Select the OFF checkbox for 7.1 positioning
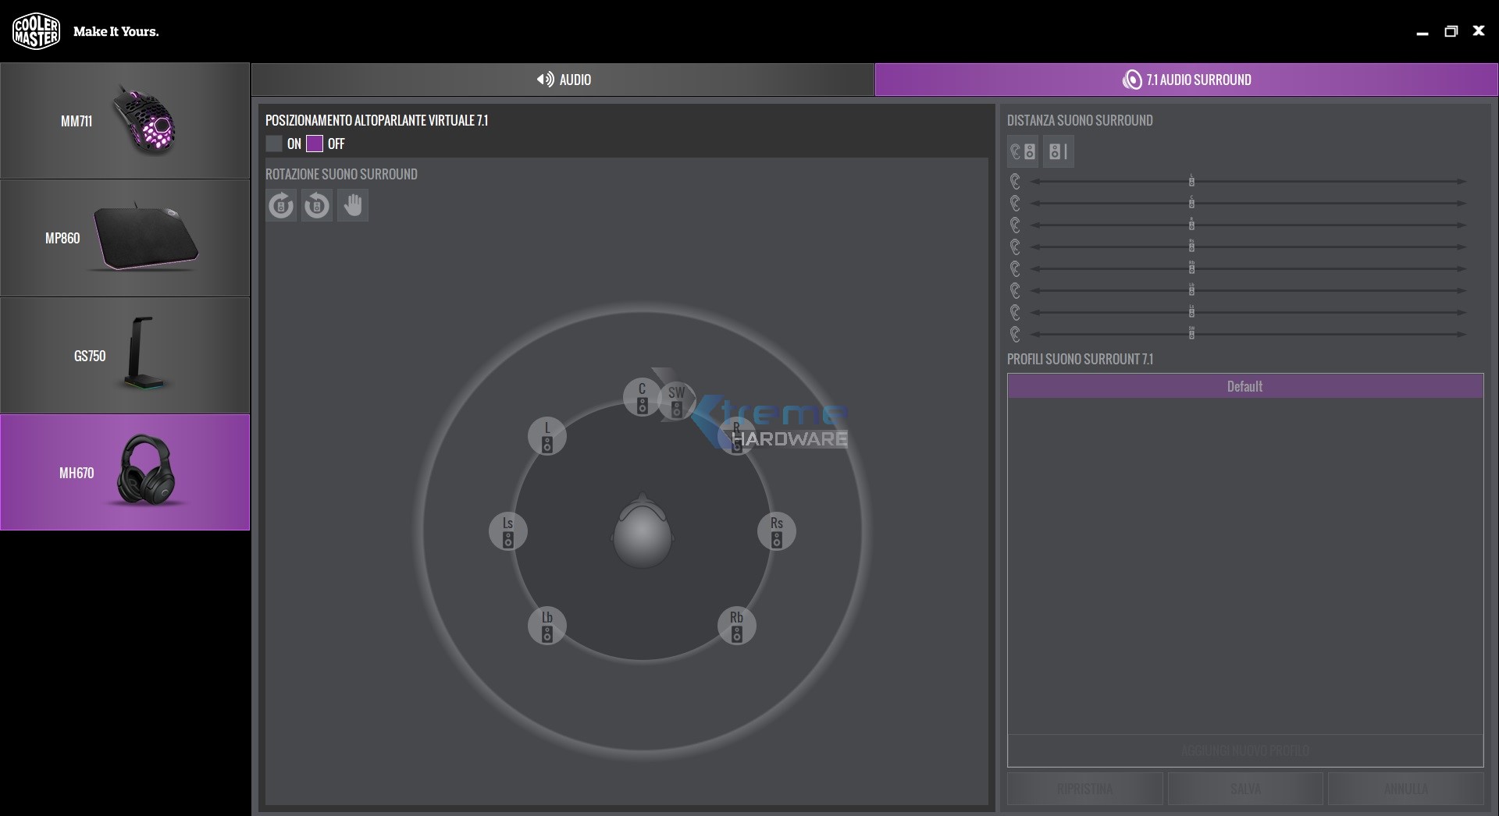 315,144
